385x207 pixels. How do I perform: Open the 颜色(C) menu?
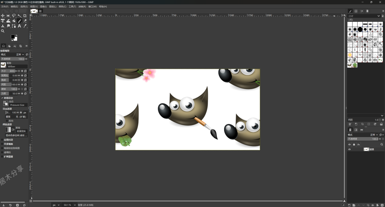pos(62,7)
